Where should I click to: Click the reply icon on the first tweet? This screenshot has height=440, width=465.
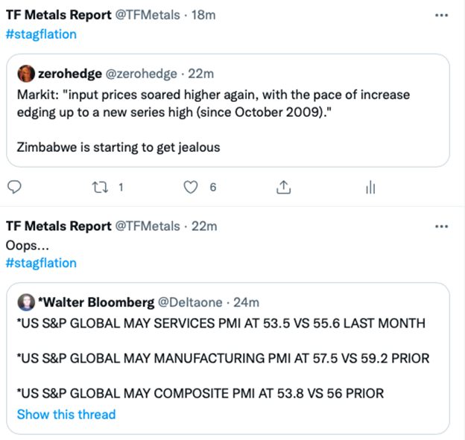pyautogui.click(x=14, y=188)
